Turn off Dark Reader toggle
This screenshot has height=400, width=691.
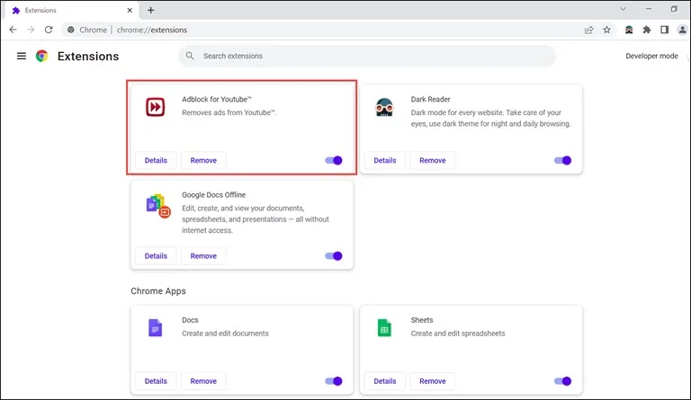pyautogui.click(x=562, y=160)
